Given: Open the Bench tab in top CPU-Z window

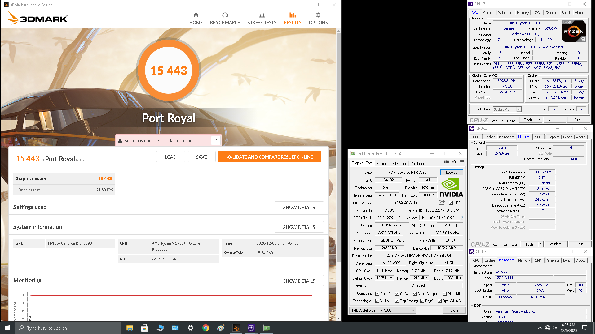Looking at the screenshot, I should (x=566, y=13).
